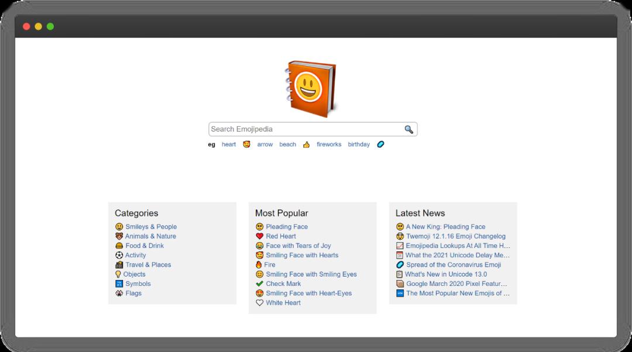The image size is (632, 352).
Task: Open the Smileys & People category
Action: [x=151, y=227]
